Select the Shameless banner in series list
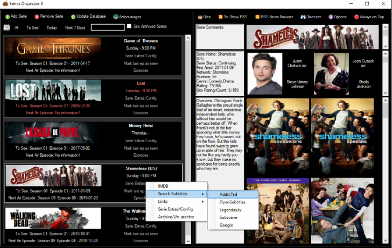The height and width of the screenshot is (248, 392). pos(53,175)
